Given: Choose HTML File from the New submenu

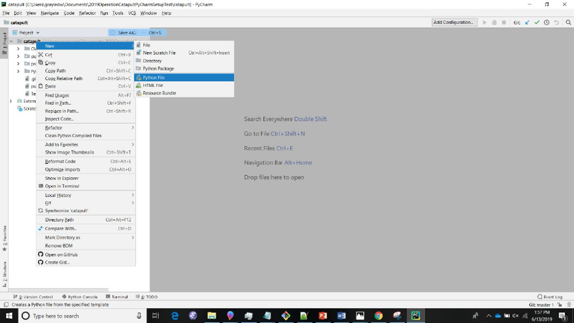Looking at the screenshot, I should click(184, 85).
